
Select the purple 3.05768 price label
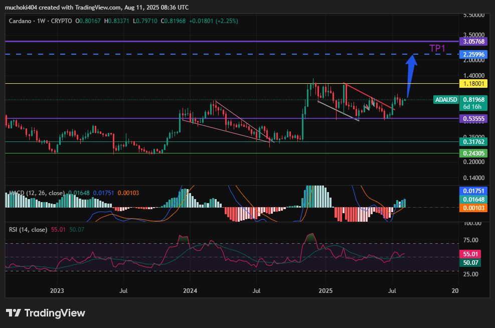click(473, 41)
